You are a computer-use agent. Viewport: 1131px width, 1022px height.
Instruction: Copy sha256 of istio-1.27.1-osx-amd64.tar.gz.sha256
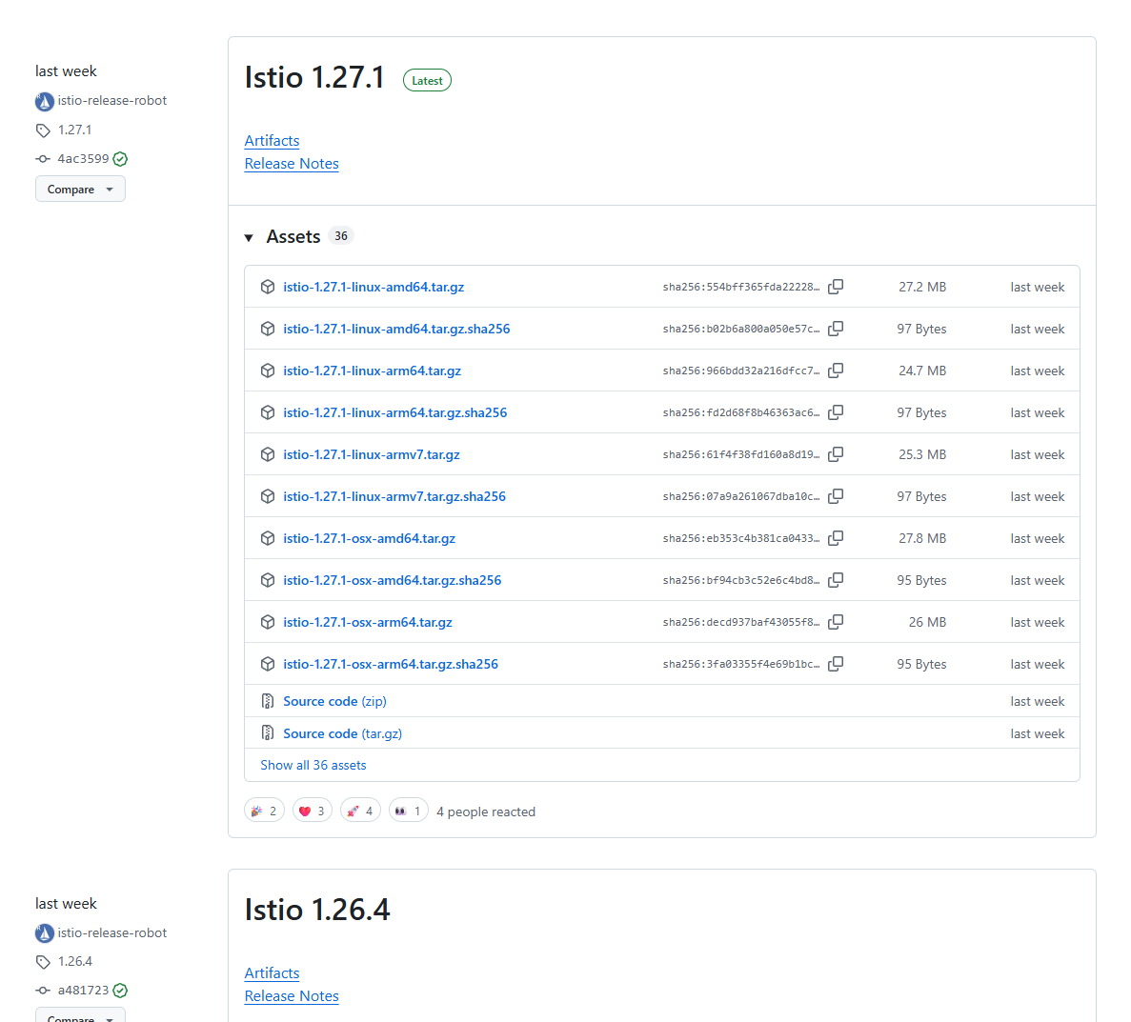(836, 579)
